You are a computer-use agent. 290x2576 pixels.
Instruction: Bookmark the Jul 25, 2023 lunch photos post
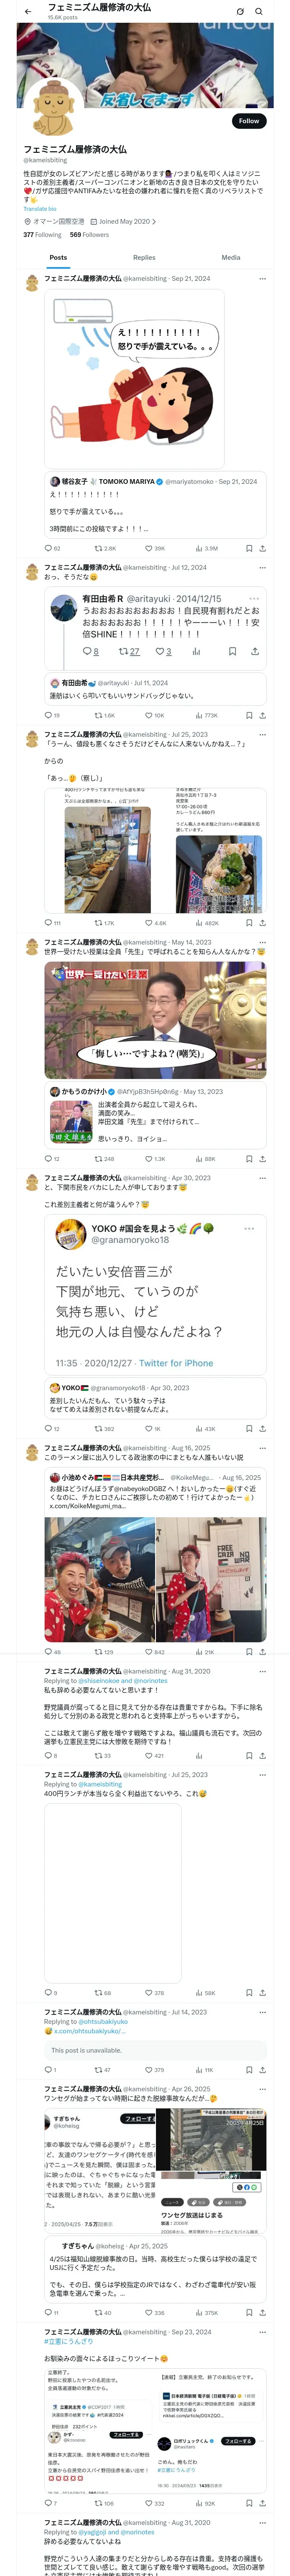coord(249,922)
